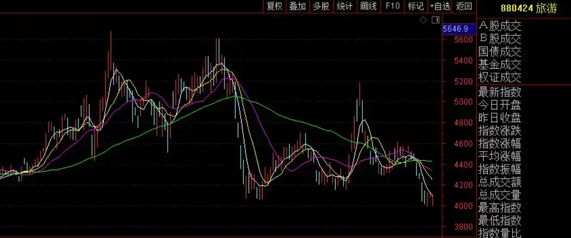This screenshot has height=238, width=571.
Task: Click the 5000 price axis label
Action: 463,102
